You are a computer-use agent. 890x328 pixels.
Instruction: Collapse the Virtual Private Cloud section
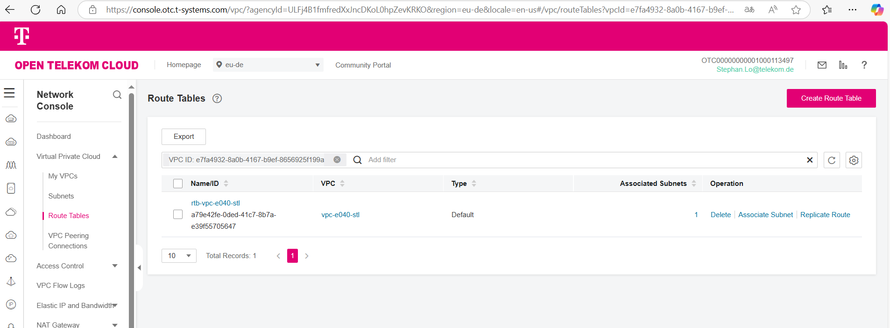tap(115, 157)
